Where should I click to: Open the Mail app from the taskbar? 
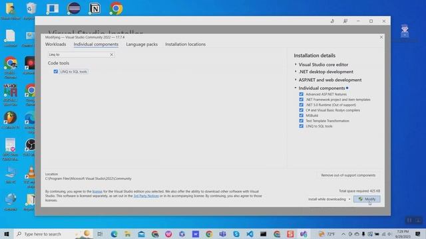pyautogui.click(x=141, y=234)
